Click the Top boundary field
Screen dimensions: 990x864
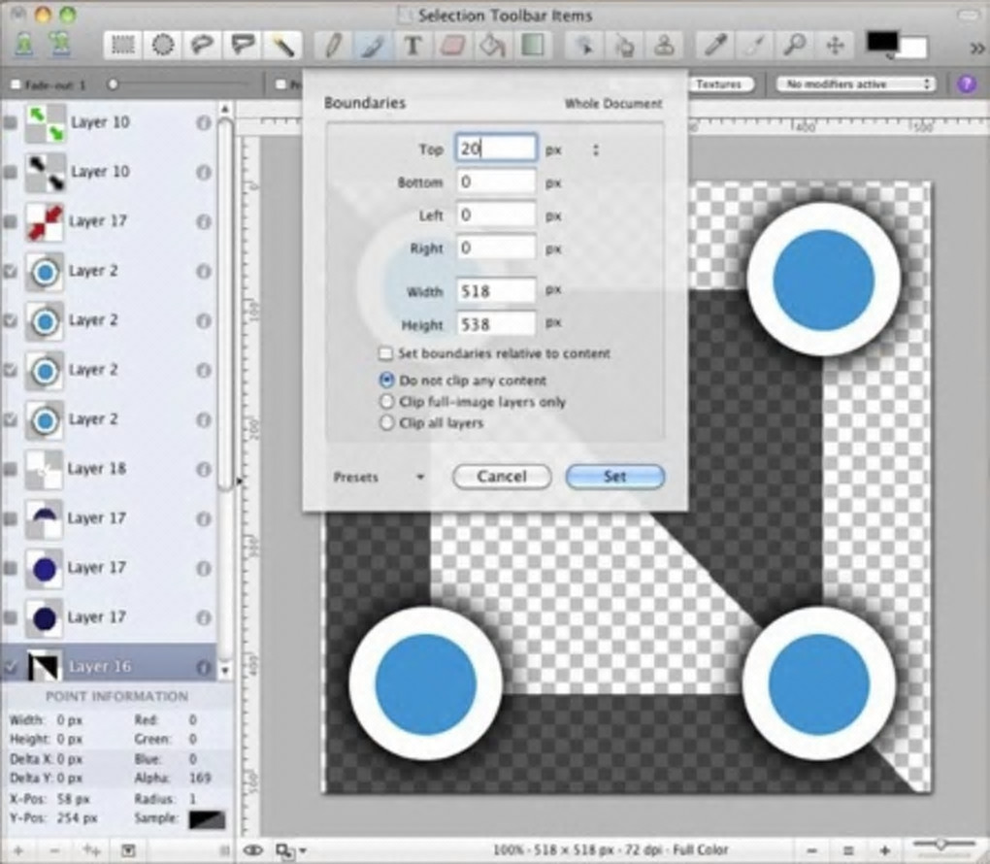tap(496, 149)
